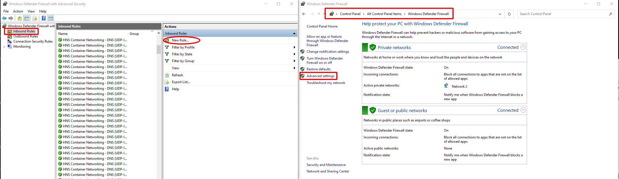Screen dimensions: 619x179
Task: Open Allow an app or feature link
Action: pos(327,41)
